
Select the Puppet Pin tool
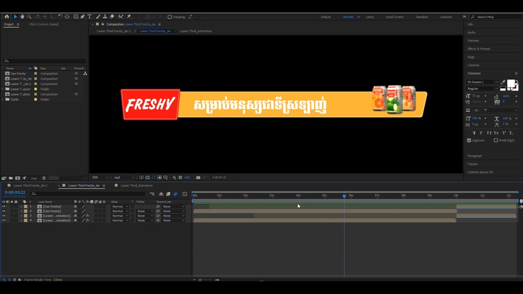pos(129,17)
